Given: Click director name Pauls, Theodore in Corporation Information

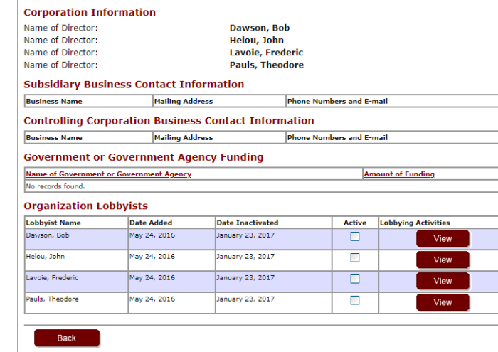Looking at the screenshot, I should 267,65.
